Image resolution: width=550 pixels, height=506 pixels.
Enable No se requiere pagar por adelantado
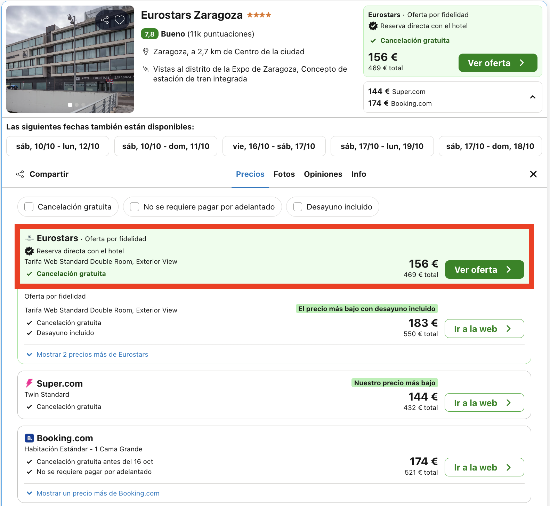(x=135, y=207)
